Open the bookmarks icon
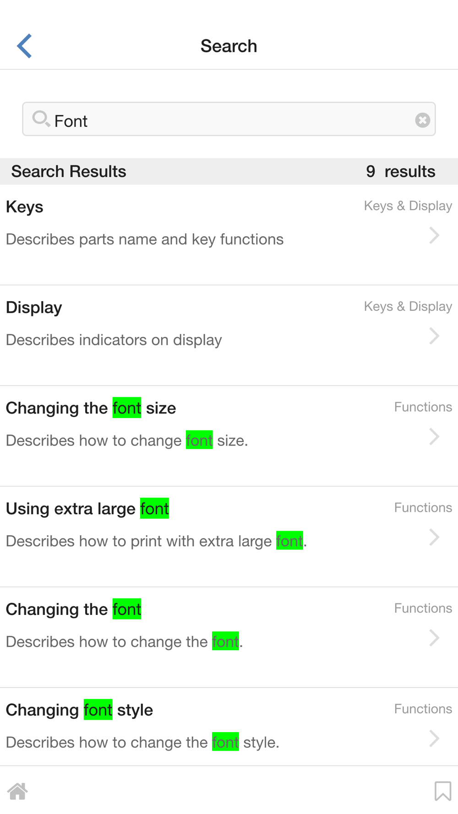 coord(442,791)
